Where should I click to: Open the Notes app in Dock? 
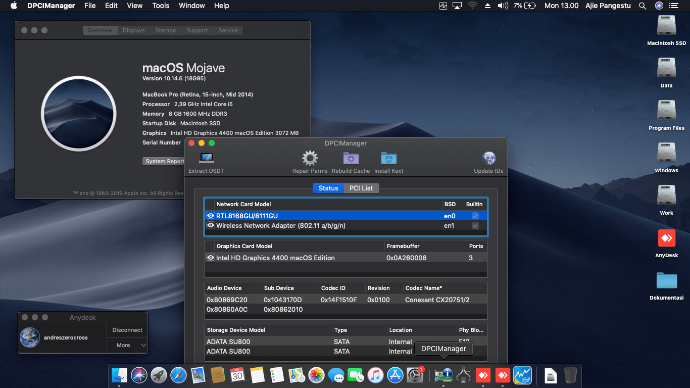(x=257, y=375)
